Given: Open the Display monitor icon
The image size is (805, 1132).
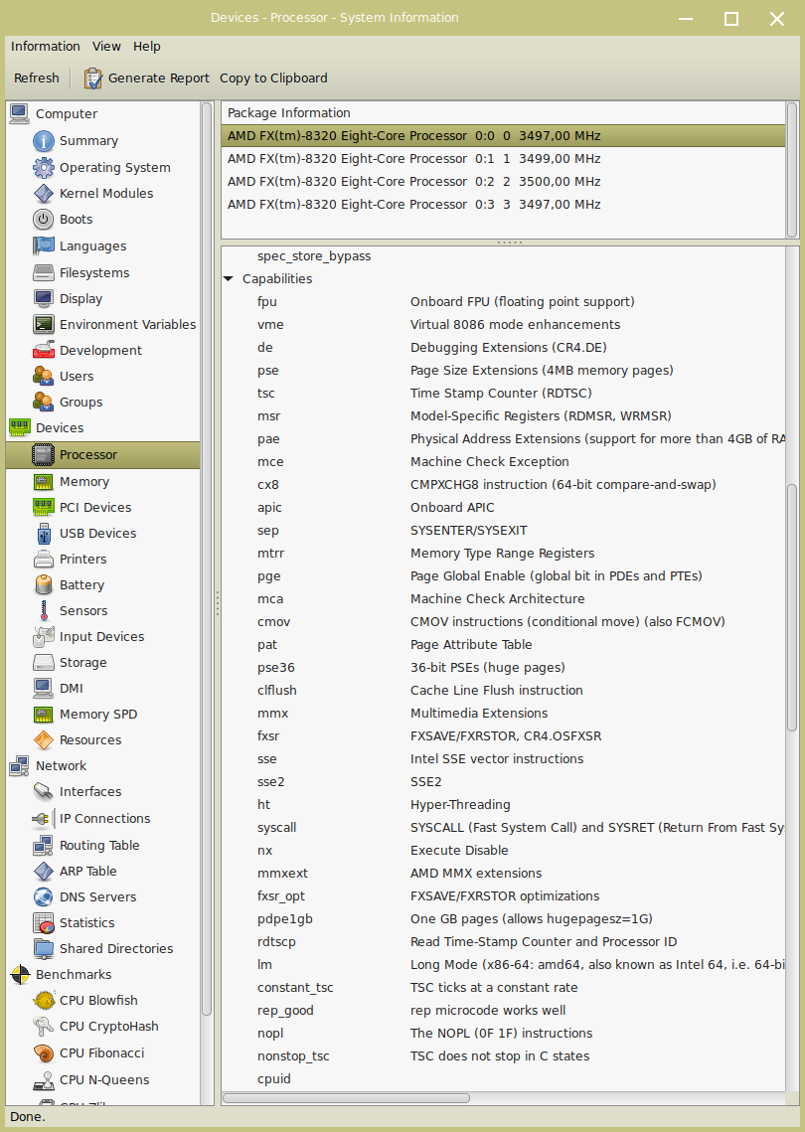Looking at the screenshot, I should click(x=44, y=299).
